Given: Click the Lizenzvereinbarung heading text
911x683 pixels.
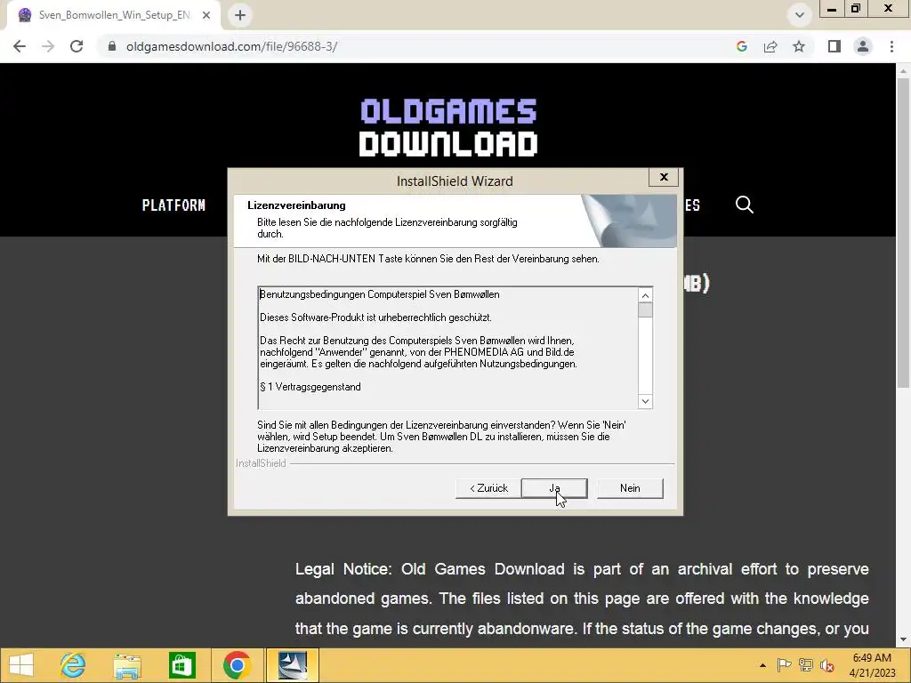Looking at the screenshot, I should (x=296, y=205).
